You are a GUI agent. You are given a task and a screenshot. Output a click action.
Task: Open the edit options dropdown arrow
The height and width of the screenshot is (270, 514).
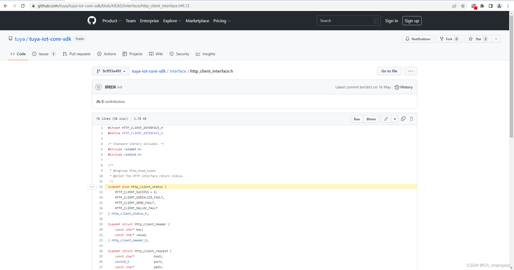click(x=395, y=119)
